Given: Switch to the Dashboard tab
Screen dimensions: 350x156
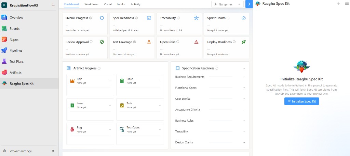Looking at the screenshot, I should pos(71,4).
